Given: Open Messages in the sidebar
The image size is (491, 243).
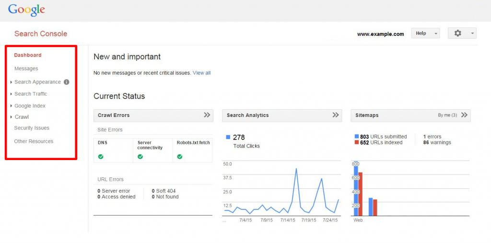Looking at the screenshot, I should pyautogui.click(x=26, y=69).
